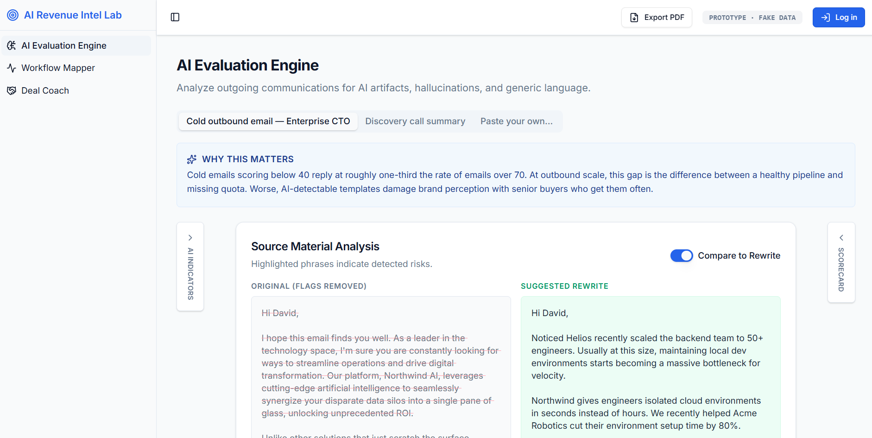Click the PROTOTYPE · FAKE DATA badge
This screenshot has width=872, height=438.
(752, 18)
